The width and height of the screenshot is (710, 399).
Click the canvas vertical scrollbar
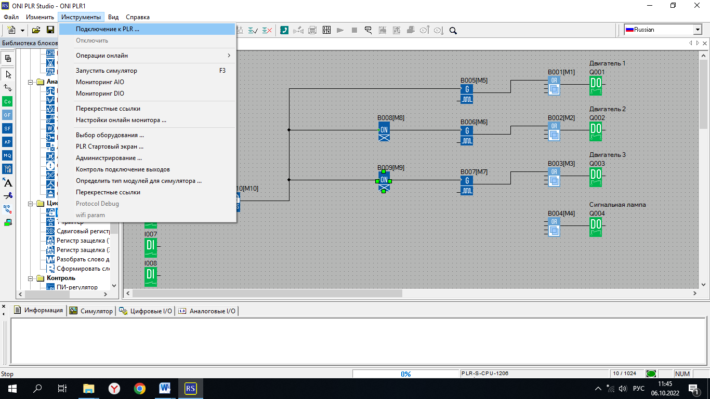703,169
